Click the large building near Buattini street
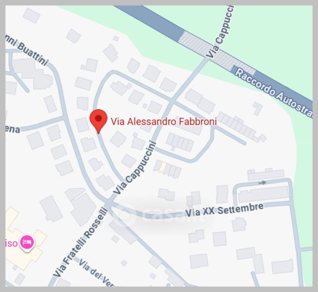The height and width of the screenshot is (292, 318). click(33, 74)
